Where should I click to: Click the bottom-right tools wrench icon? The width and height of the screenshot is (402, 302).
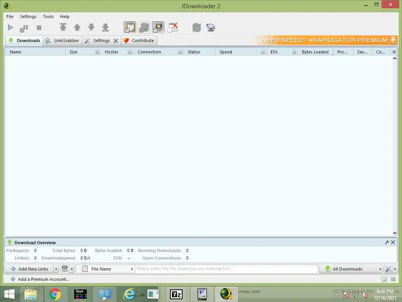(388, 269)
